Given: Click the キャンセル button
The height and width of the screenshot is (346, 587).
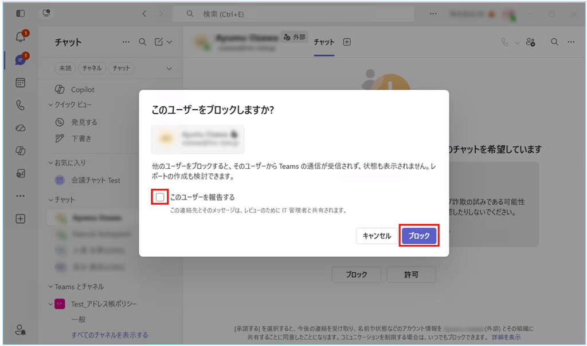Looking at the screenshot, I should (377, 236).
